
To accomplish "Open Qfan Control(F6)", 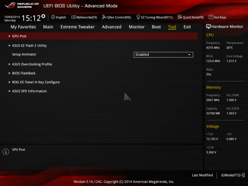I will point(116,17).
